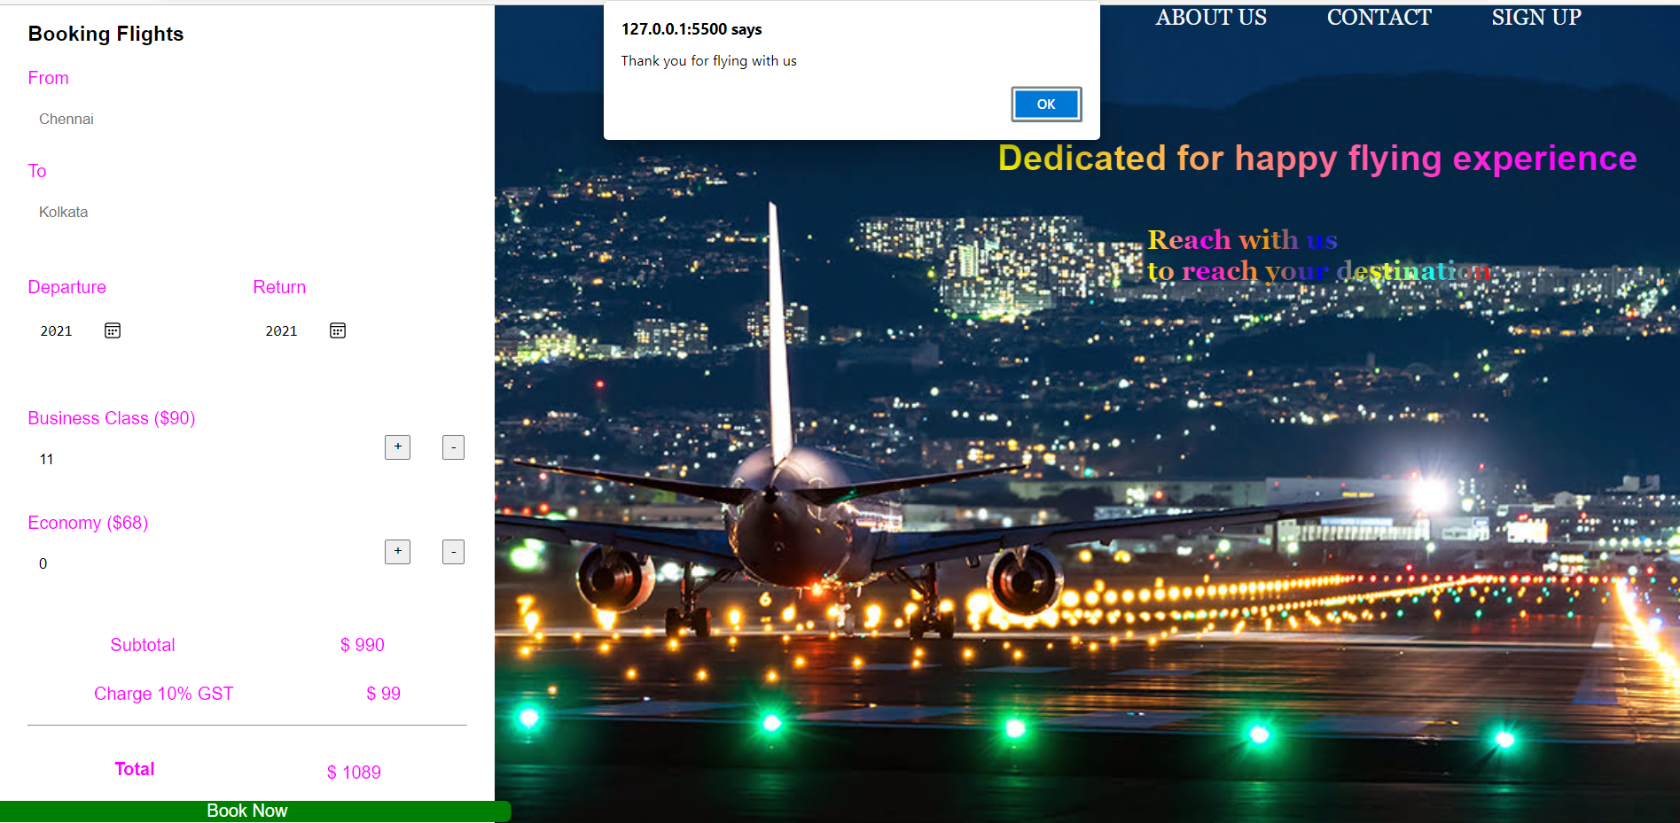Open the Departure date calendar picker
The height and width of the screenshot is (823, 1680).
coord(112,330)
